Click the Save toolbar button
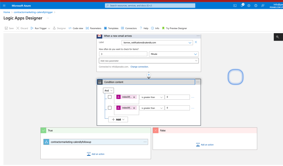This screenshot has height=166, width=283. pos(9,28)
